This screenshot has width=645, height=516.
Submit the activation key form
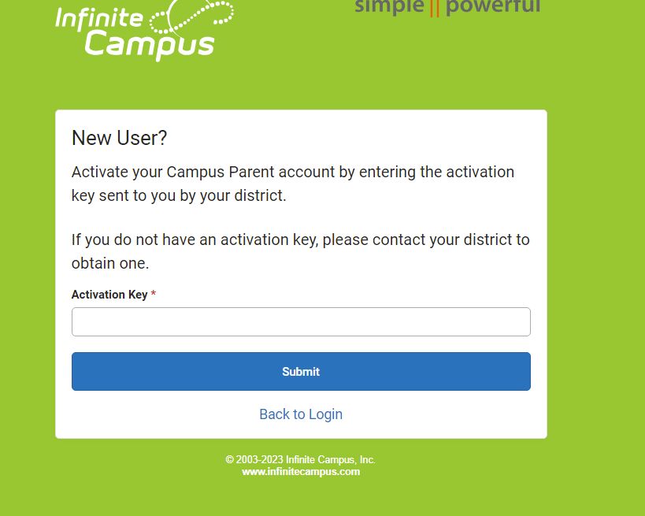[x=301, y=372]
